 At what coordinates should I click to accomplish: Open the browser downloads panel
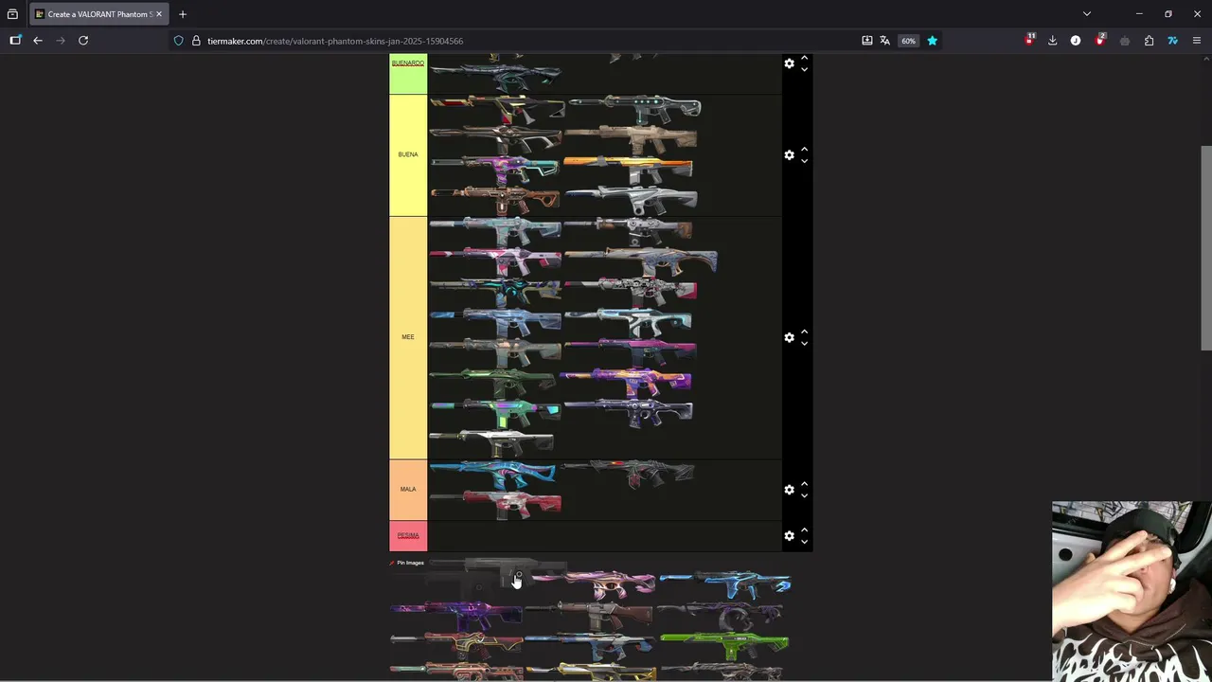click(x=1052, y=41)
